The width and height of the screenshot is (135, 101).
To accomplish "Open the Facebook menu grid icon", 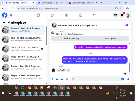I will [x=116, y=15].
